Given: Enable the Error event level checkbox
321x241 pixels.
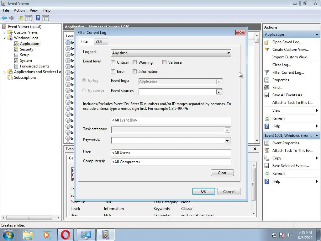Looking at the screenshot, I should click(x=113, y=71).
